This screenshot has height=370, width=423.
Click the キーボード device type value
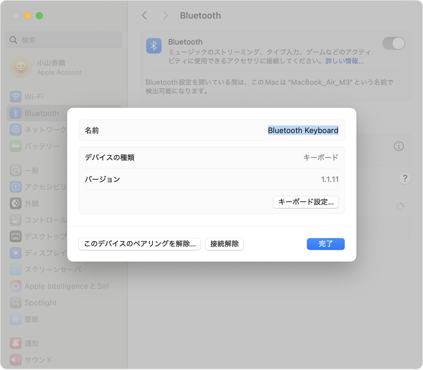(321, 157)
